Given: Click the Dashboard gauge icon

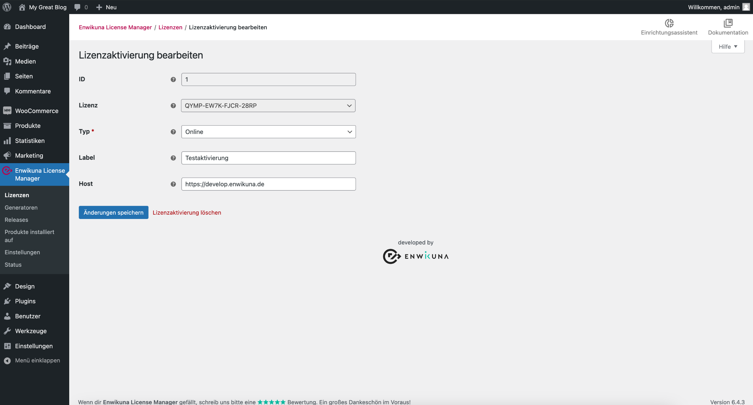Looking at the screenshot, I should point(7,27).
